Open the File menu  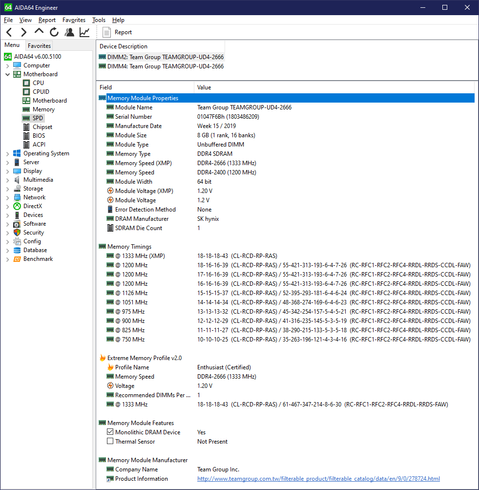pos(8,20)
